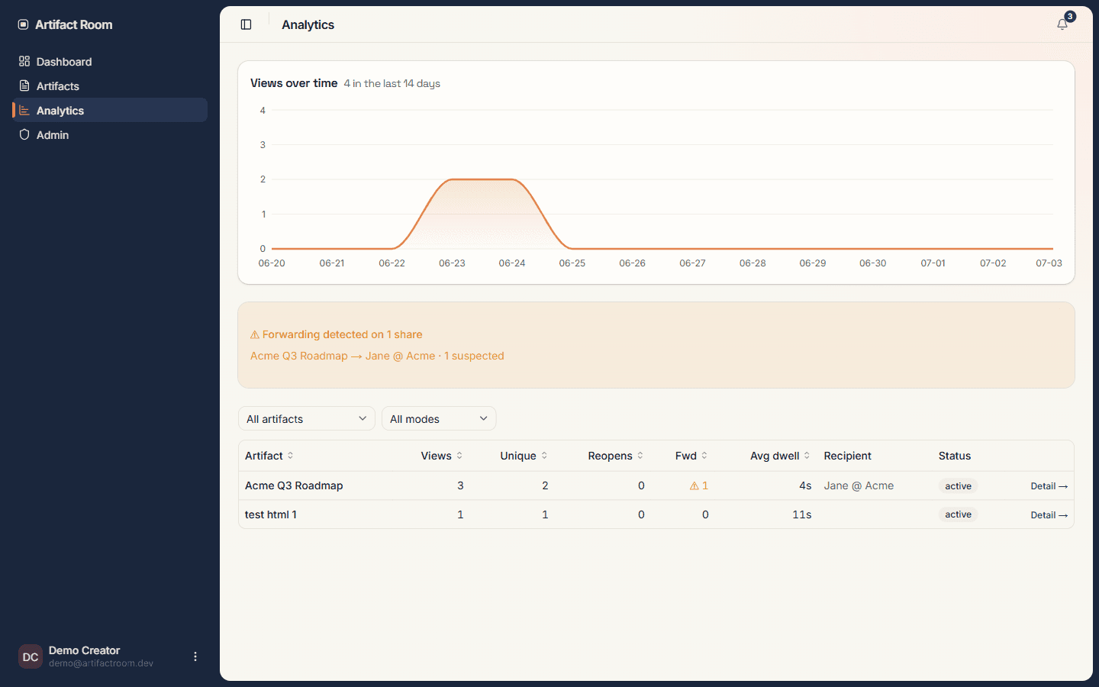
Task: Click the Views over time heading
Action: (294, 83)
